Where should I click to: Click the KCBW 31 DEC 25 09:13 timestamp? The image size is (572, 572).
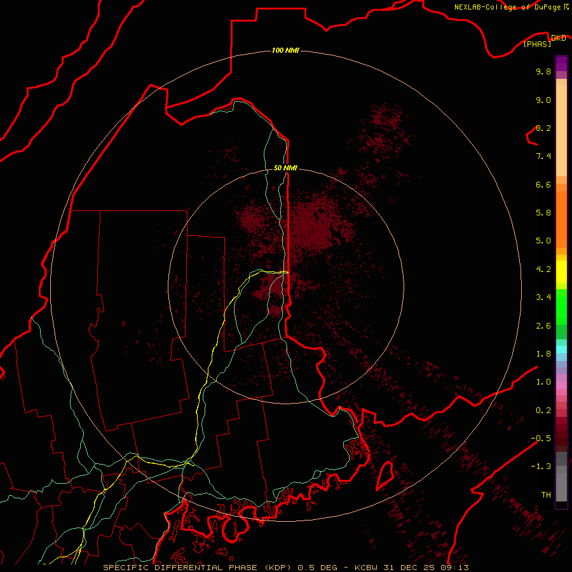(412, 568)
